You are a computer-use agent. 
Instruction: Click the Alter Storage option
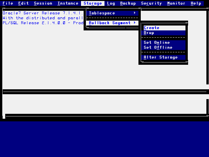[x=161, y=57]
